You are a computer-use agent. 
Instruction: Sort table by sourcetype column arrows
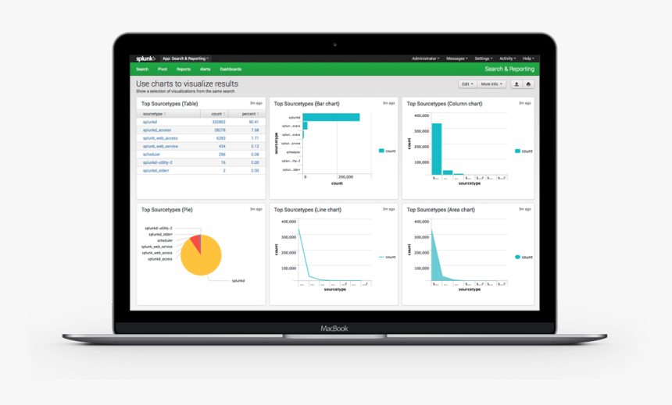pyautogui.click(x=165, y=114)
